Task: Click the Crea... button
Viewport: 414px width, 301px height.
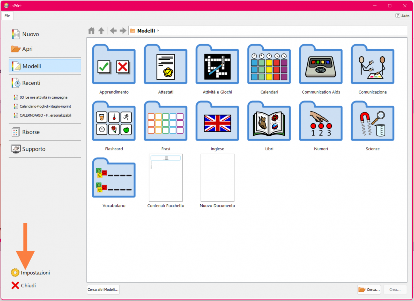Action: [395, 290]
